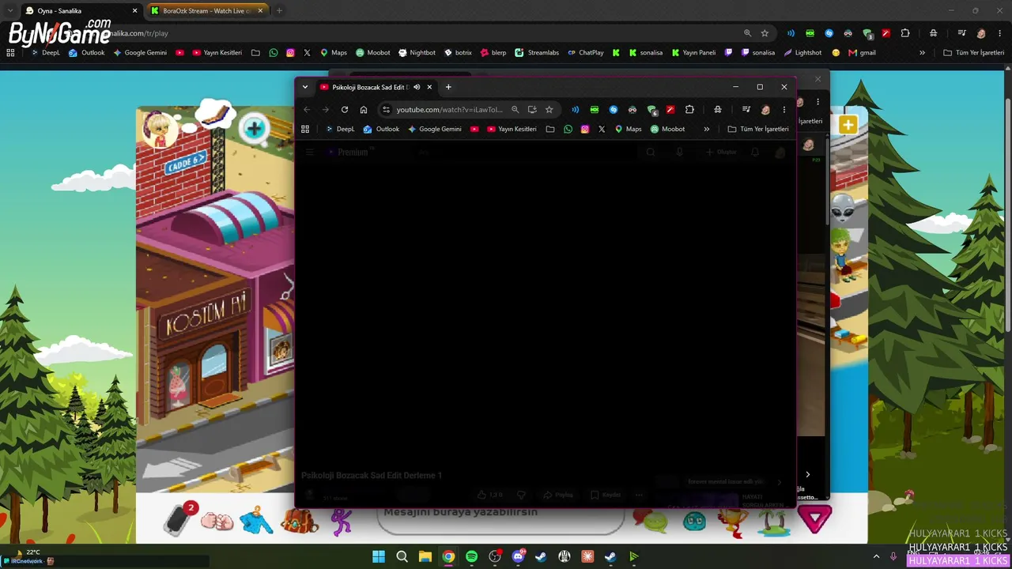
Task: Open a new tab in background Chrome window
Action: tap(279, 11)
